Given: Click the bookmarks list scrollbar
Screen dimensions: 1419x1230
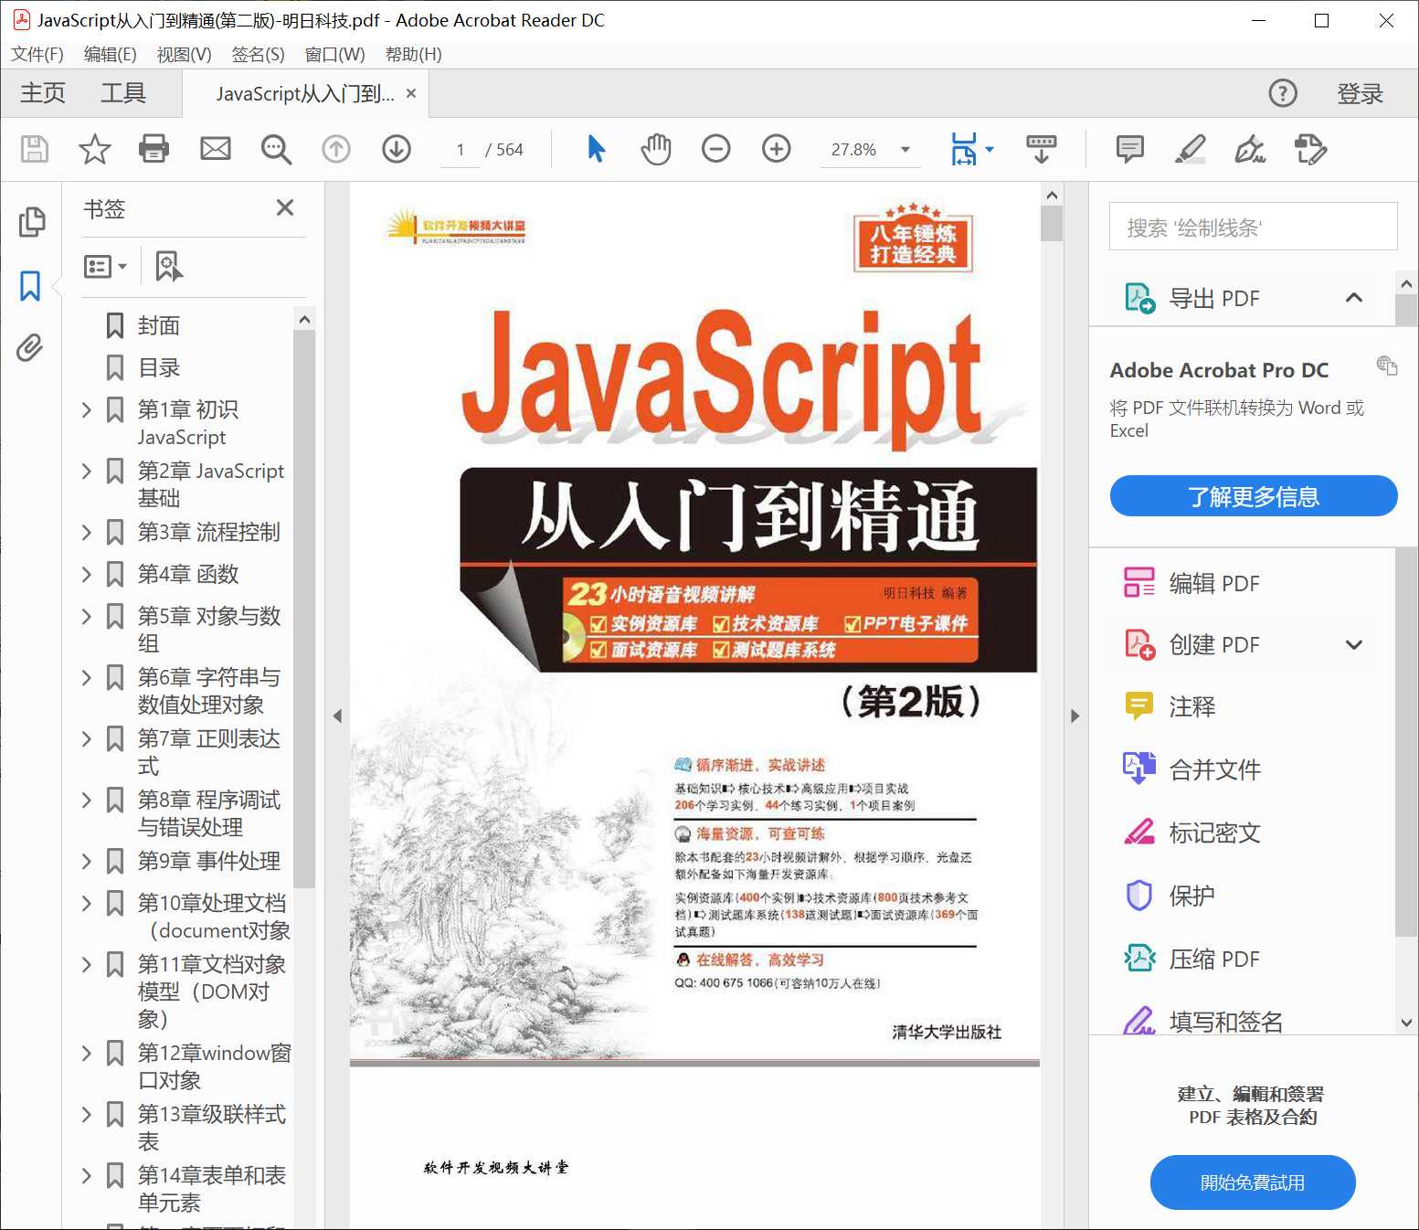Looking at the screenshot, I should [304, 610].
